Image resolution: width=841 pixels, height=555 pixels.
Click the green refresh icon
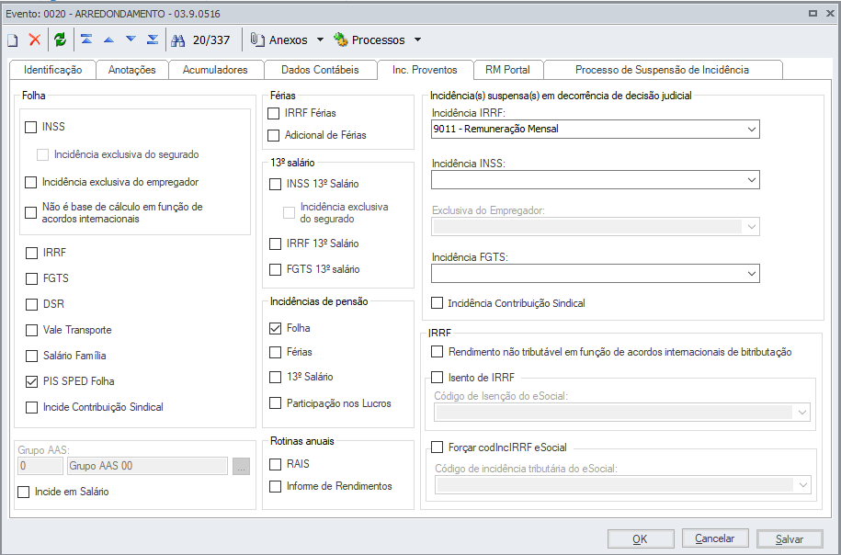pos(60,40)
